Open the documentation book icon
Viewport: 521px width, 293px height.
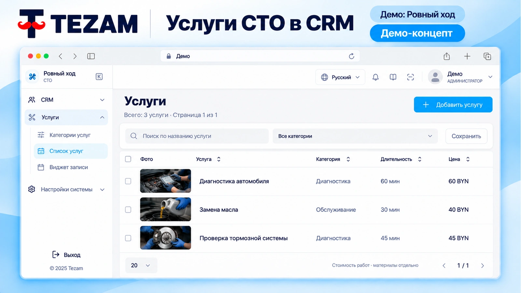coord(393,77)
